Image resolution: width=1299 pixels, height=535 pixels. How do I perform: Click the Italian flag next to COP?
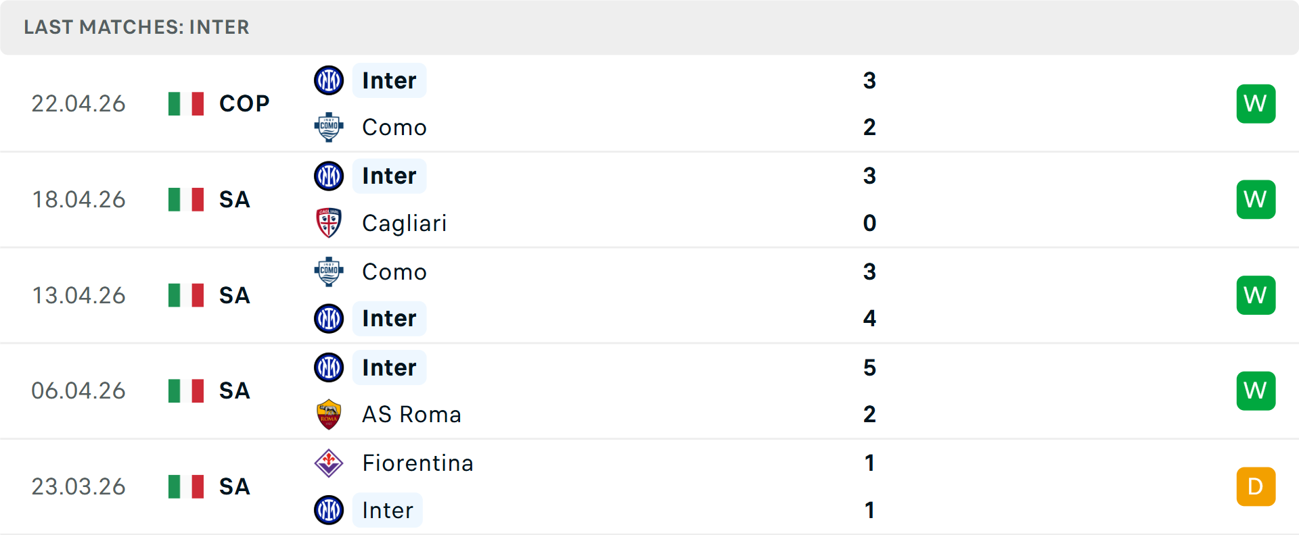(x=185, y=103)
